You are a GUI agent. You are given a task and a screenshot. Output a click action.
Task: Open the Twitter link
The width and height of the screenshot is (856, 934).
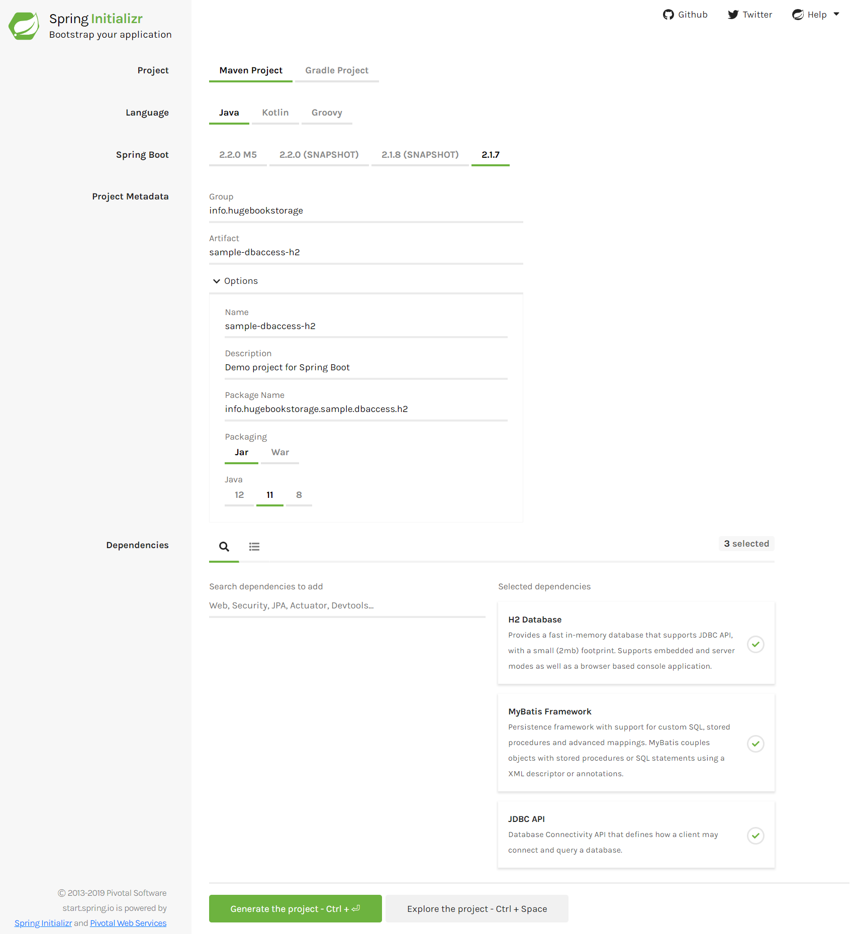click(750, 15)
